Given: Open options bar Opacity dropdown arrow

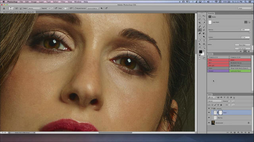Looking at the screenshot, I should click(52, 8).
